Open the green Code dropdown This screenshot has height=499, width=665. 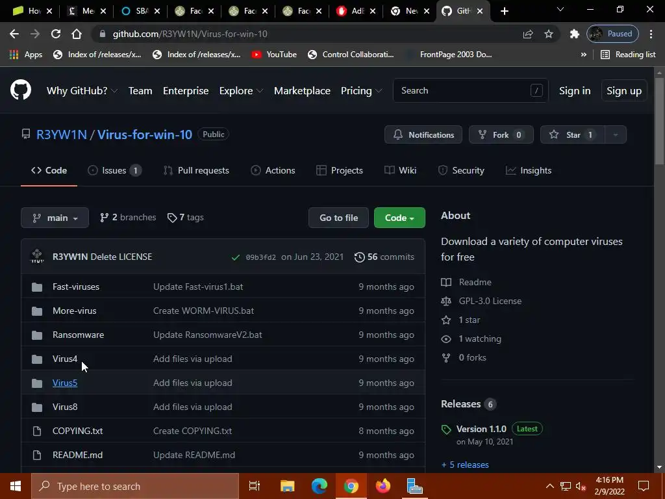(x=399, y=218)
